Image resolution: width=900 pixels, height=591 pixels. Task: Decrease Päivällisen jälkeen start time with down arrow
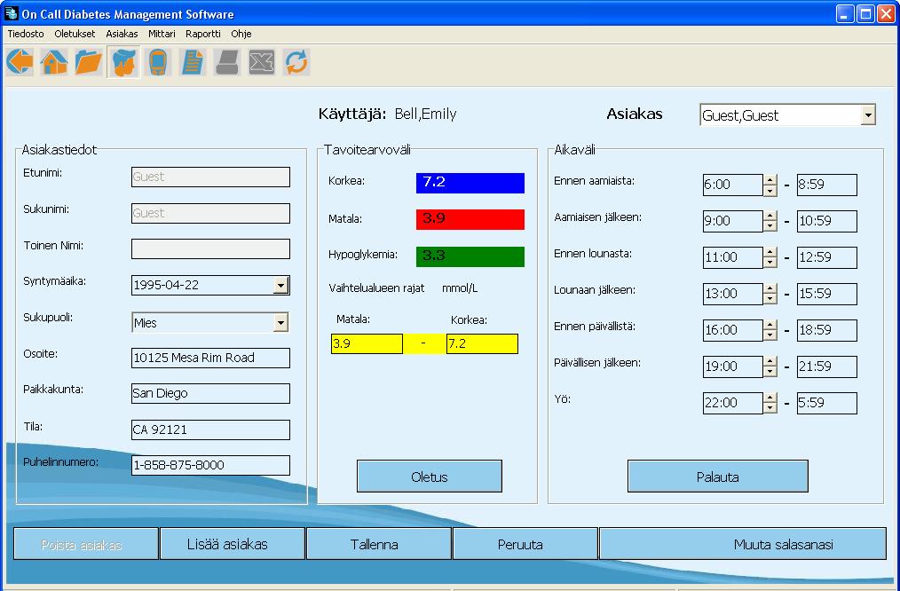(770, 372)
